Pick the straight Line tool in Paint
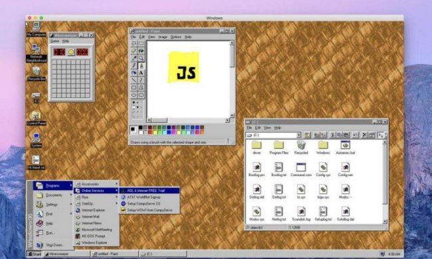 [x=134, y=80]
